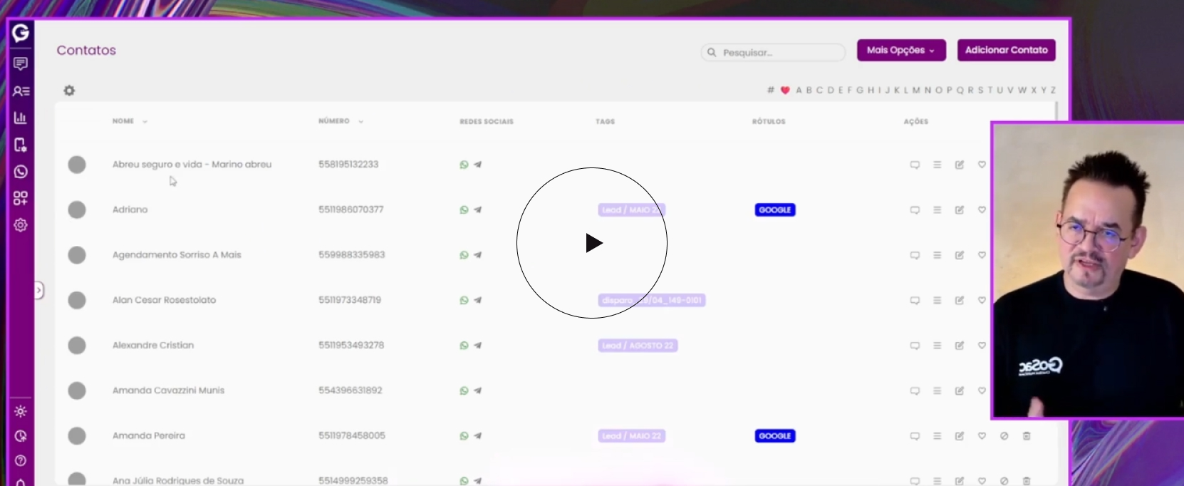Filter favorites with the red heart filter
Viewport: 1184px width, 486px height.
(x=785, y=91)
